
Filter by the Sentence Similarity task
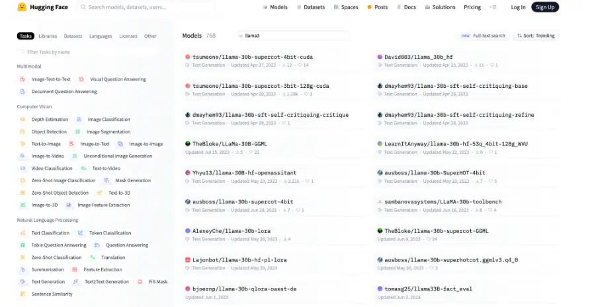(46, 294)
